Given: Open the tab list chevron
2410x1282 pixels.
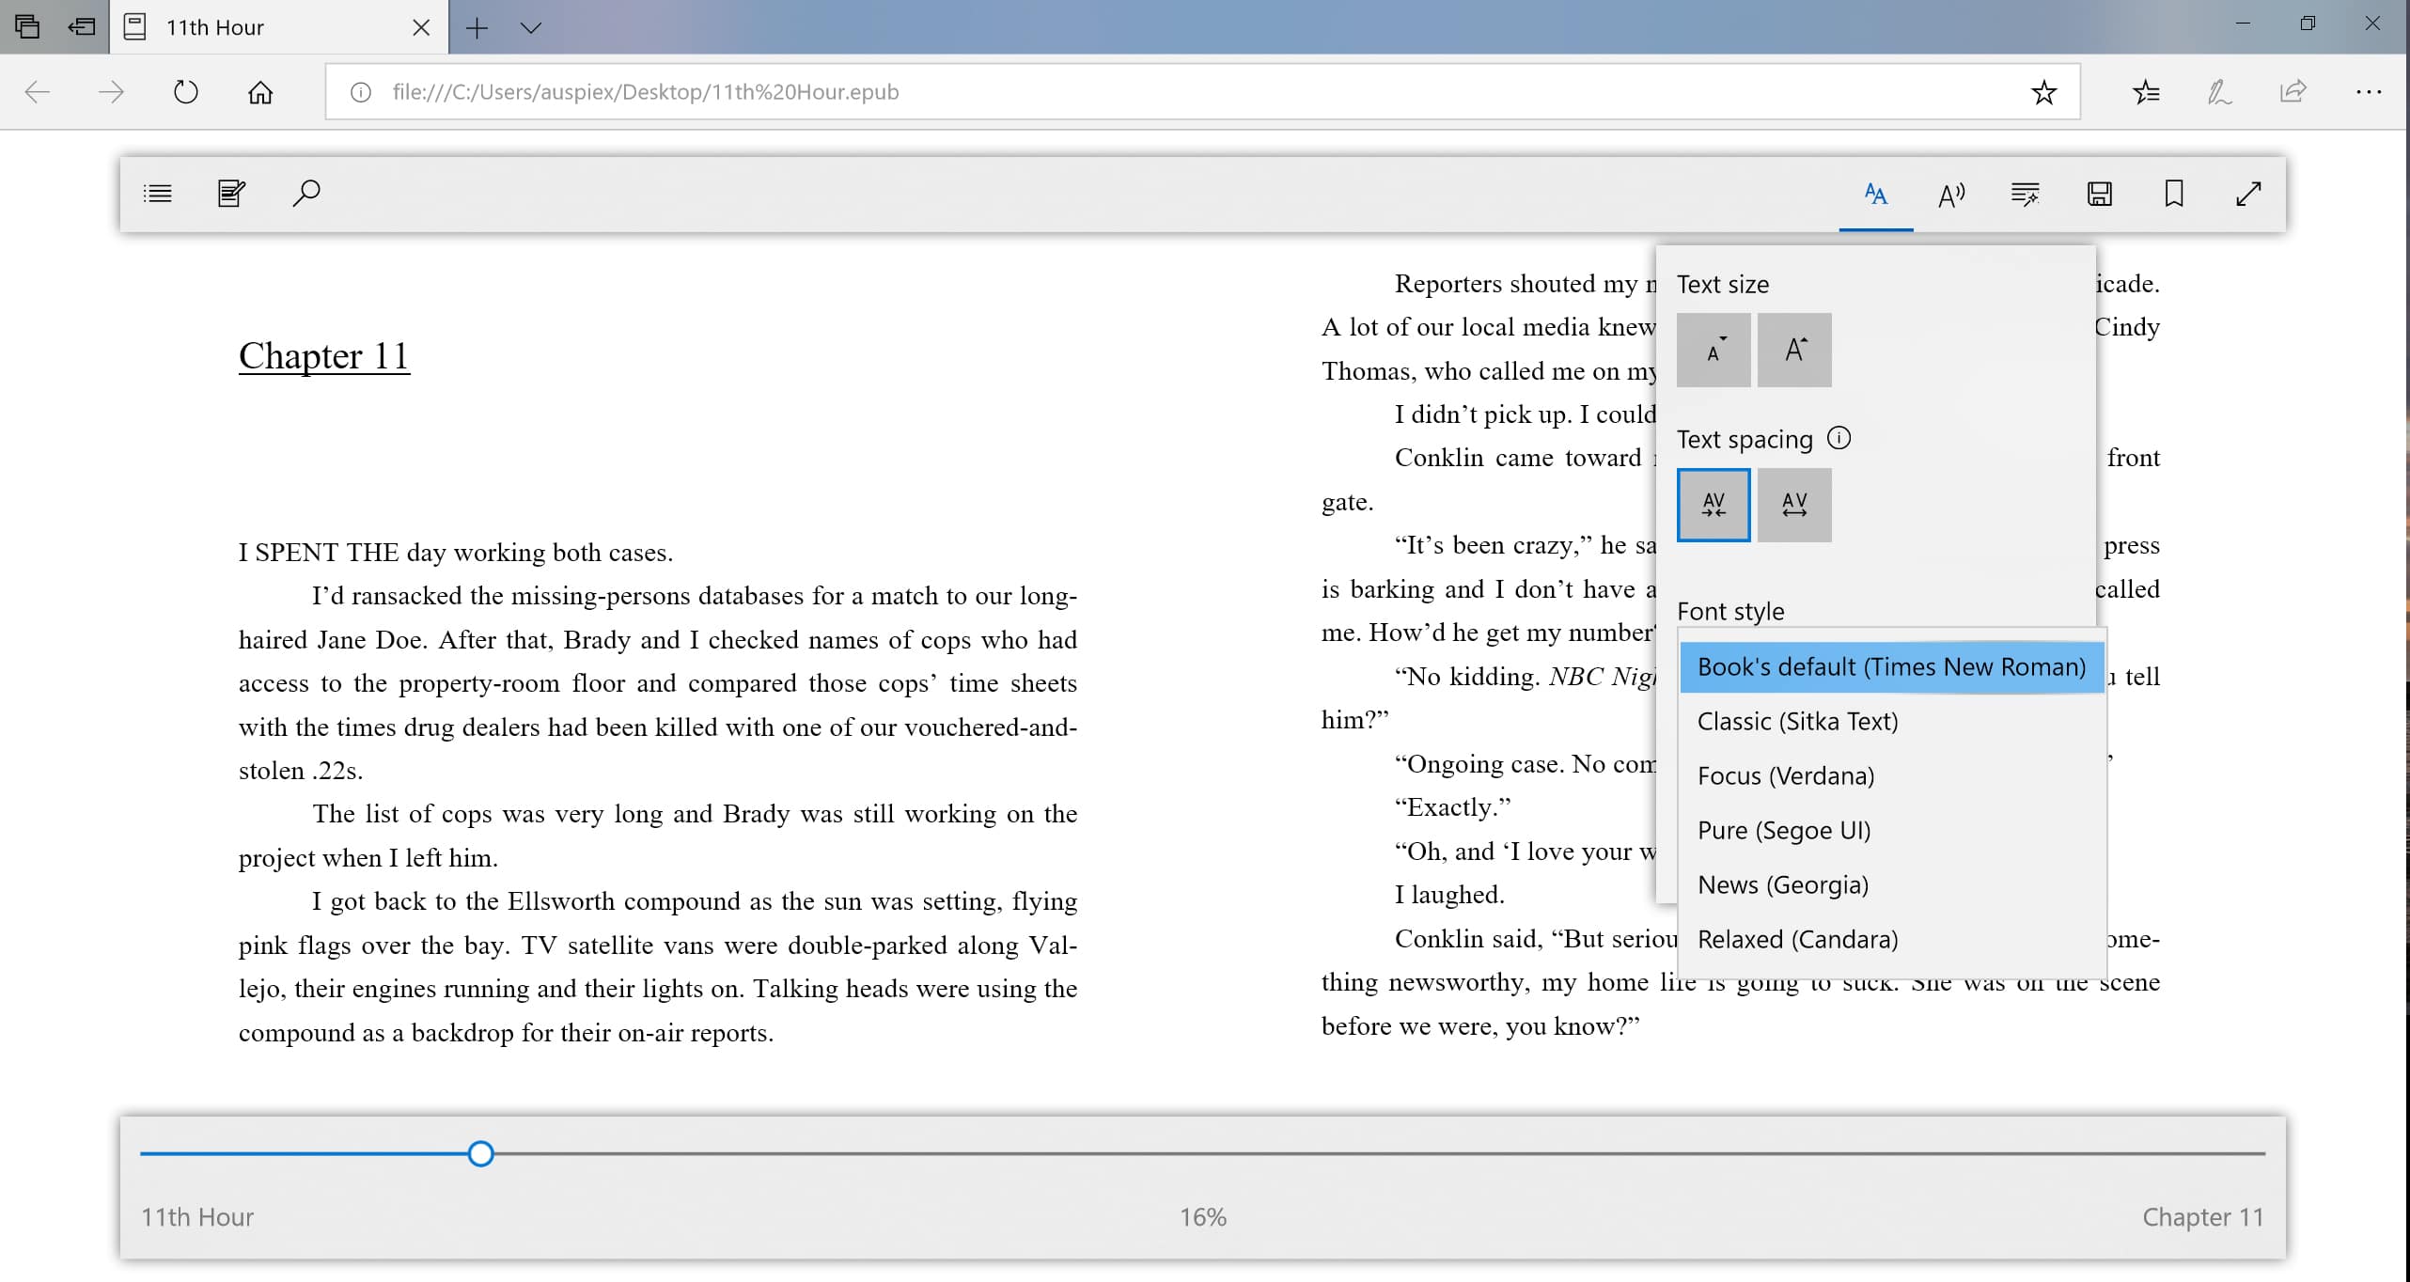Looking at the screenshot, I should [x=531, y=27].
